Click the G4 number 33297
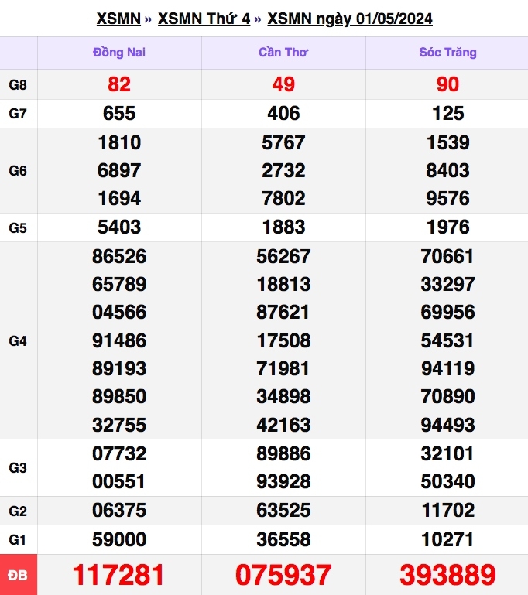Screen dimensions: 528x595 click(x=448, y=284)
